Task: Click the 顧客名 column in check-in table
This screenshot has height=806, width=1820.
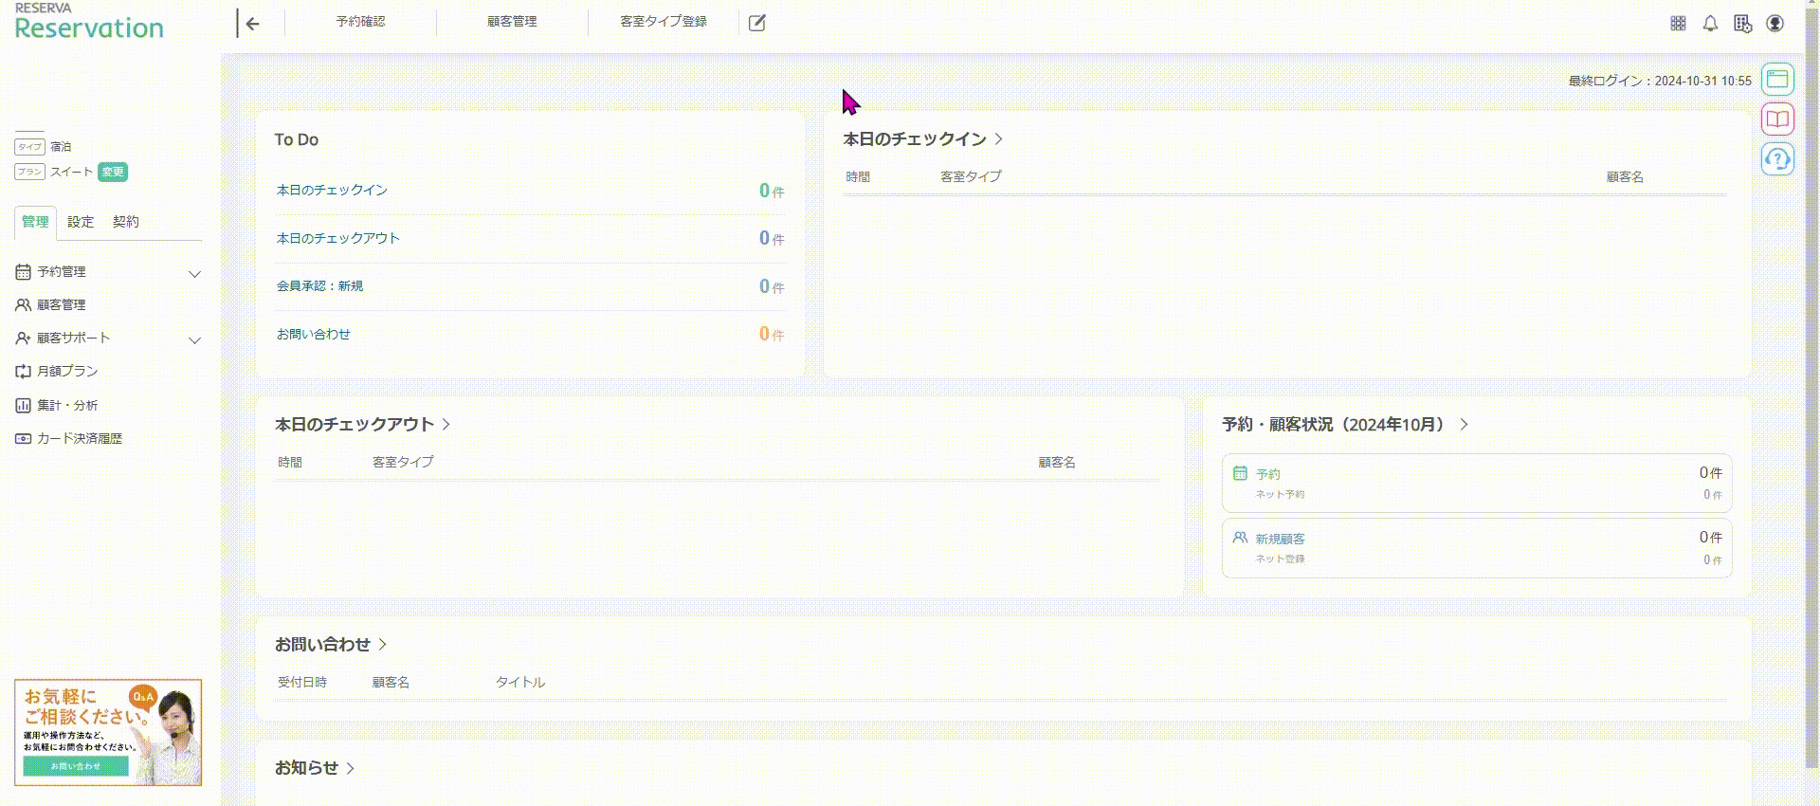Action: [1625, 177]
